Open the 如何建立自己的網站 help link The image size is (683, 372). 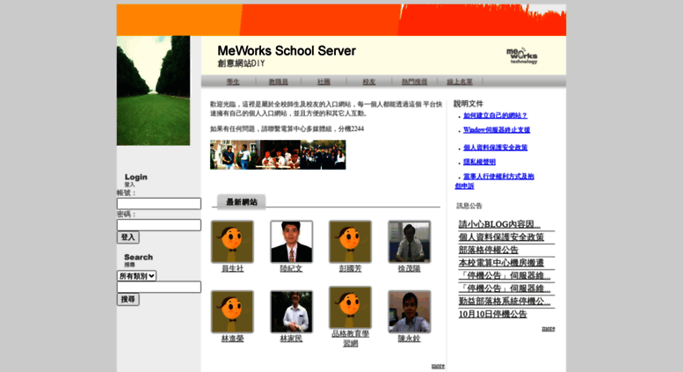click(x=495, y=115)
